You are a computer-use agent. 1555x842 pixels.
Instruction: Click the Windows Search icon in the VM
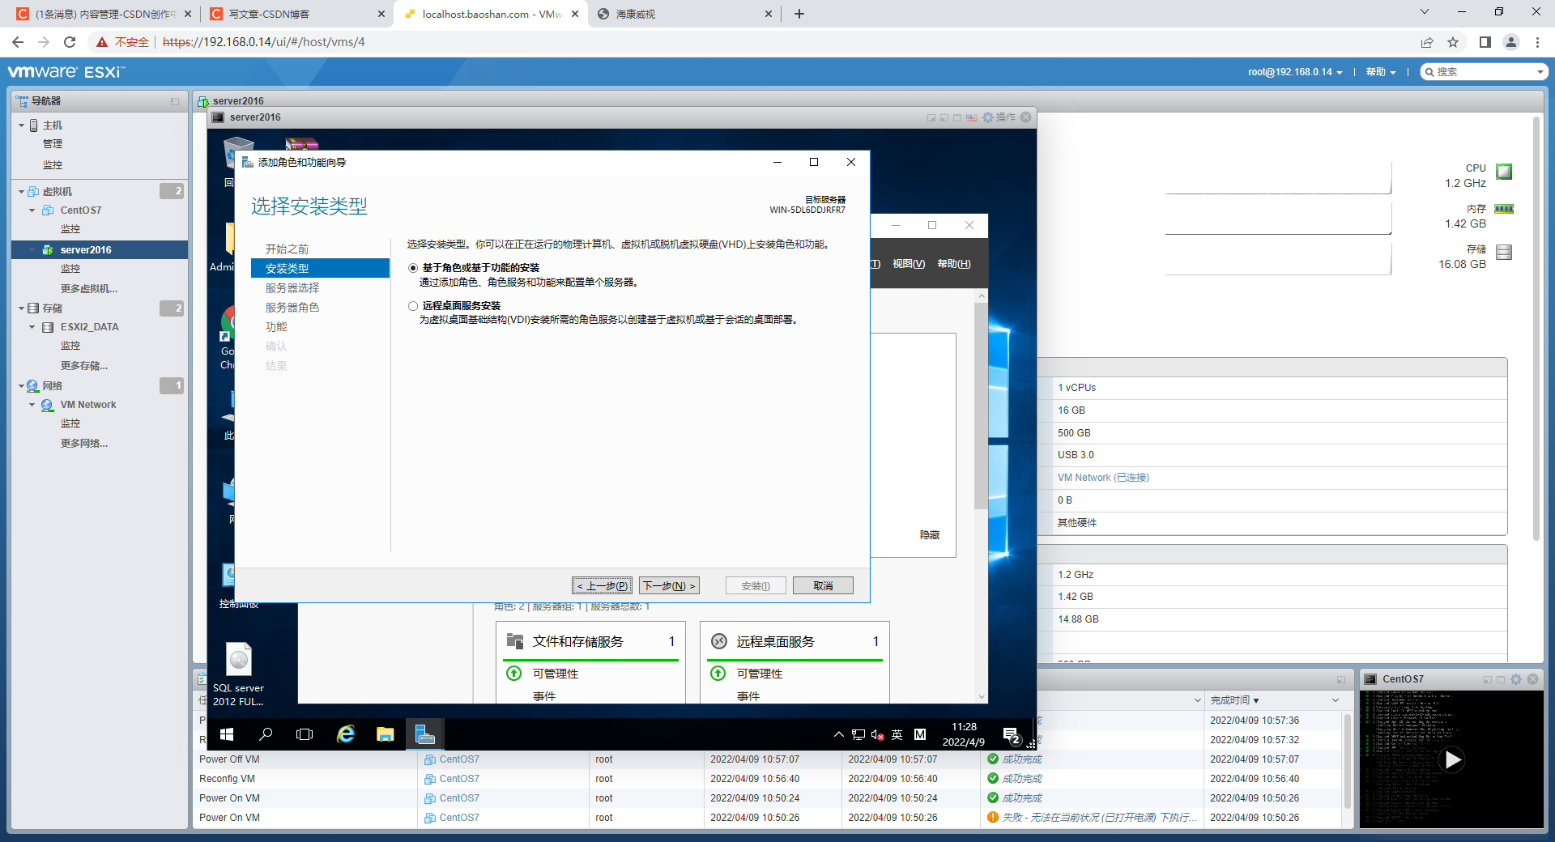point(265,734)
